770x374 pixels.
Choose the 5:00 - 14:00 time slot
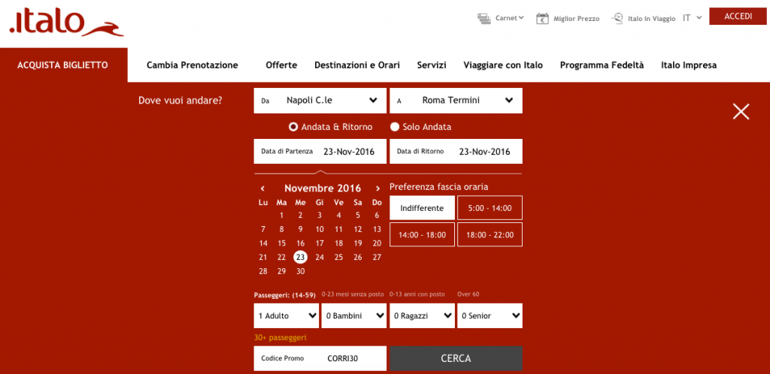[x=490, y=208]
